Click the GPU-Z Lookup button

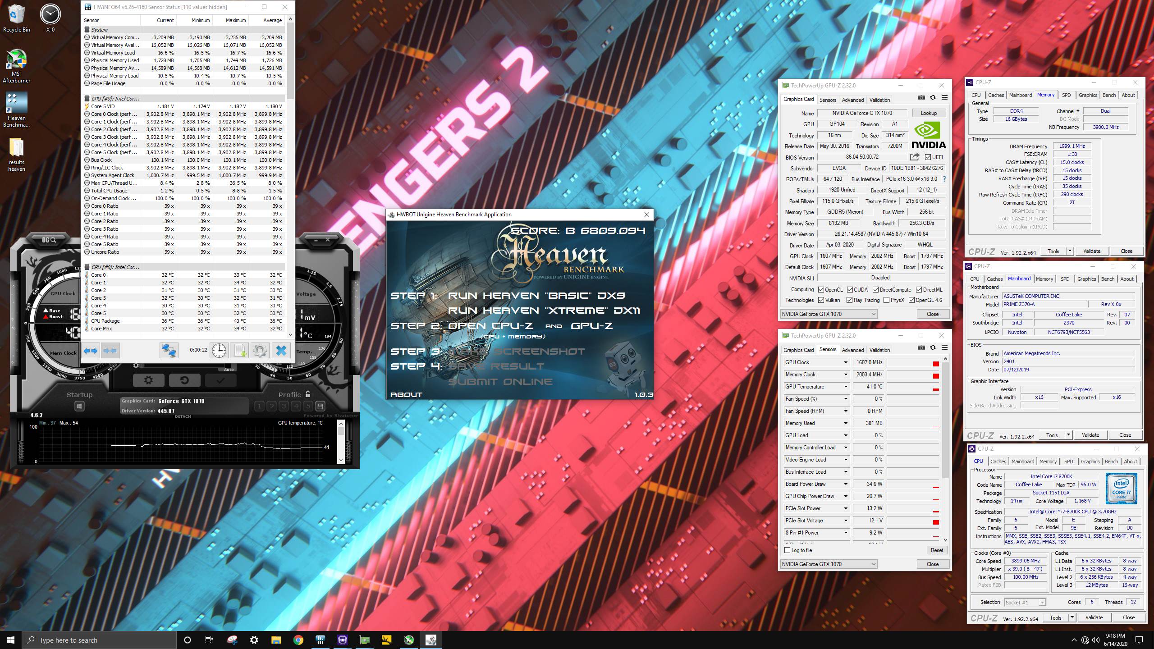(x=929, y=113)
